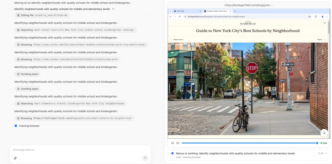Expand the task progress panel chevron

326,154
